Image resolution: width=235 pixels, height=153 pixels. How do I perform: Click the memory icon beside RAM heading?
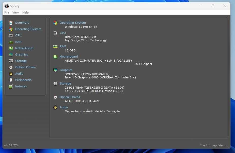[55, 47]
